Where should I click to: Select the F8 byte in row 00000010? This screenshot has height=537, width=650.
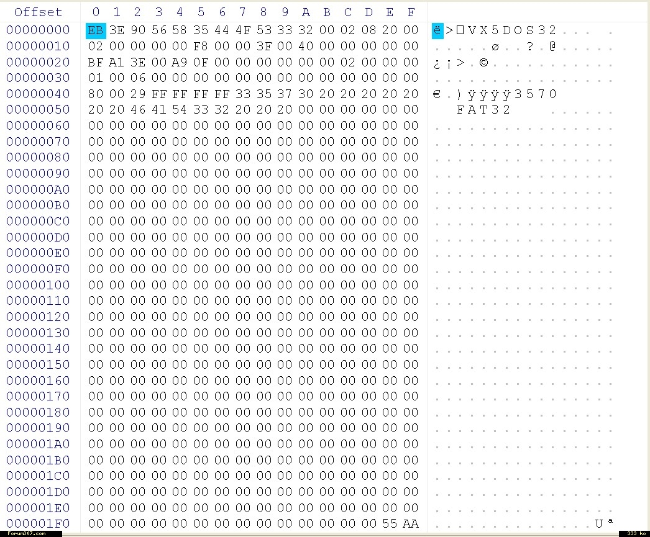201,47
